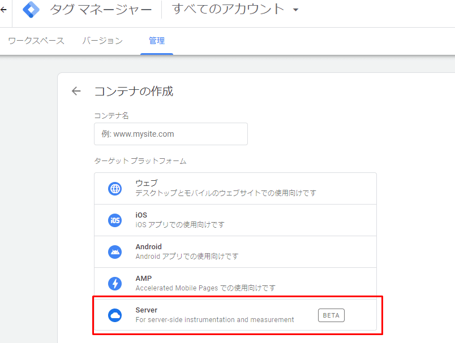
Task: Focus the コンテナ名 input field
Action: [x=171, y=134]
